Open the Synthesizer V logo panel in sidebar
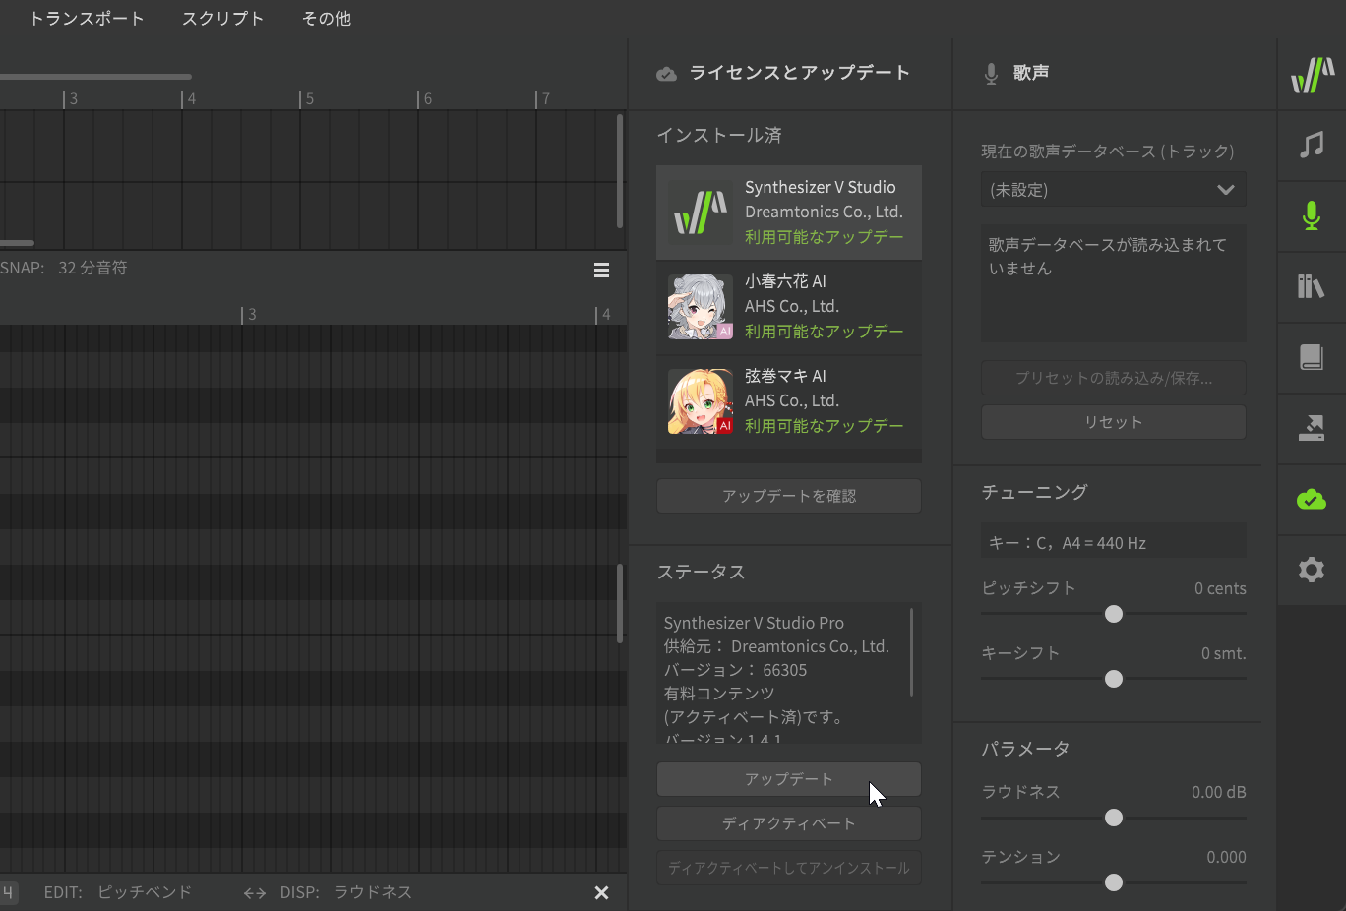The width and height of the screenshot is (1346, 911). coord(1313,75)
